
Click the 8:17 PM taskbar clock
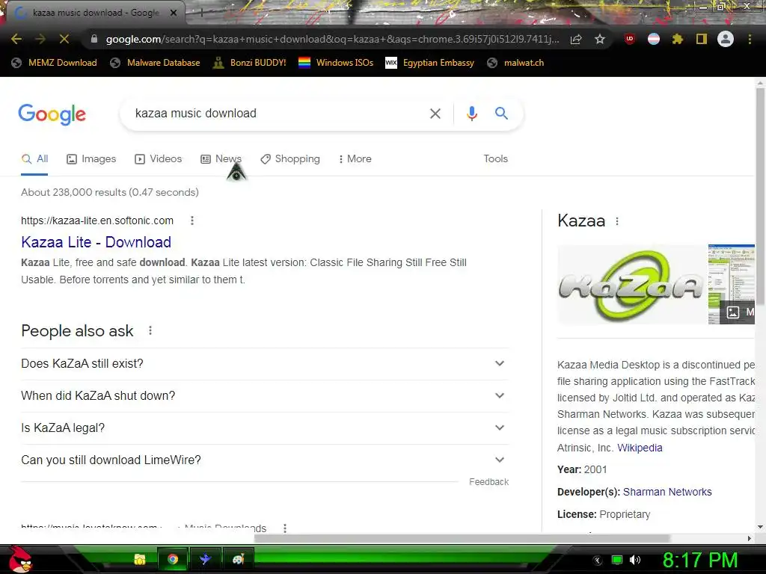click(x=699, y=560)
